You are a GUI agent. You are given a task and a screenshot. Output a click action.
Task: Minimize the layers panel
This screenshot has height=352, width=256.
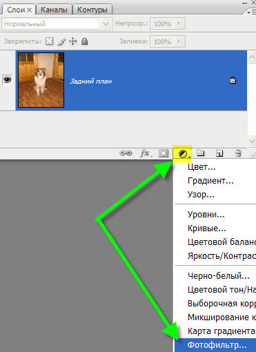245,3
